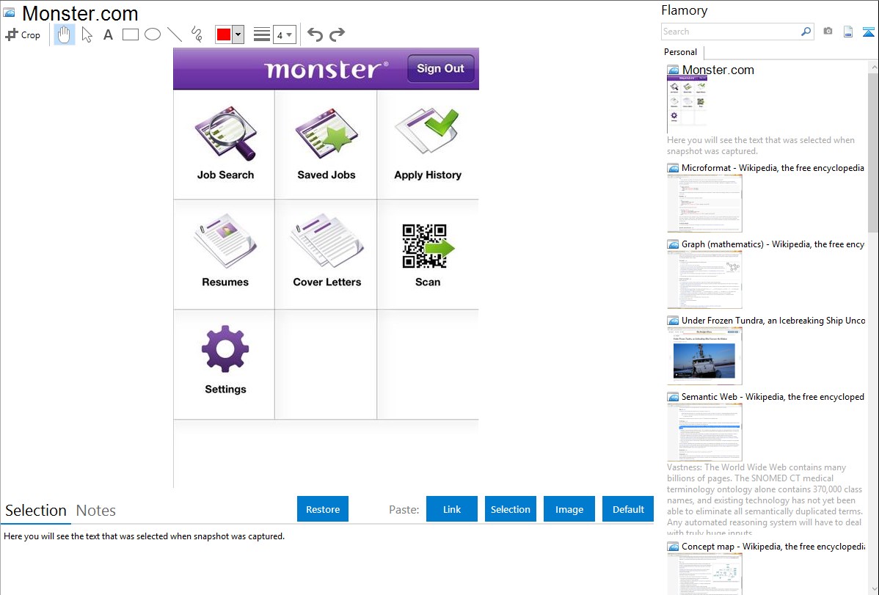Open the line width 4 dropdown
879x595 pixels.
284,34
